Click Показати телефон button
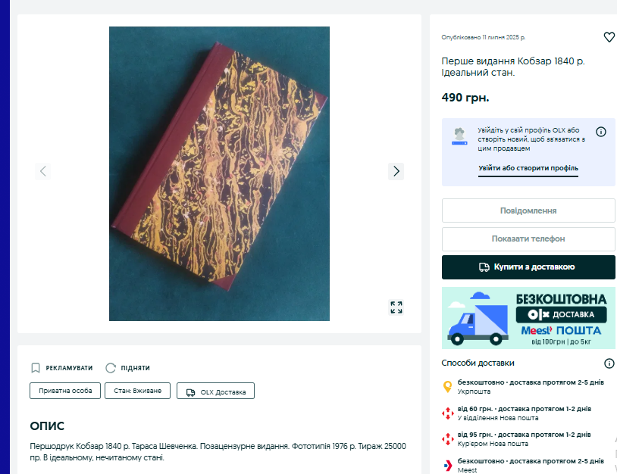 [528, 239]
